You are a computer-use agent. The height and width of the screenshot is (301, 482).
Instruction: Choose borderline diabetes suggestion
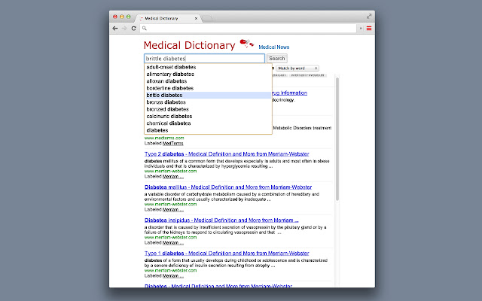pos(208,88)
